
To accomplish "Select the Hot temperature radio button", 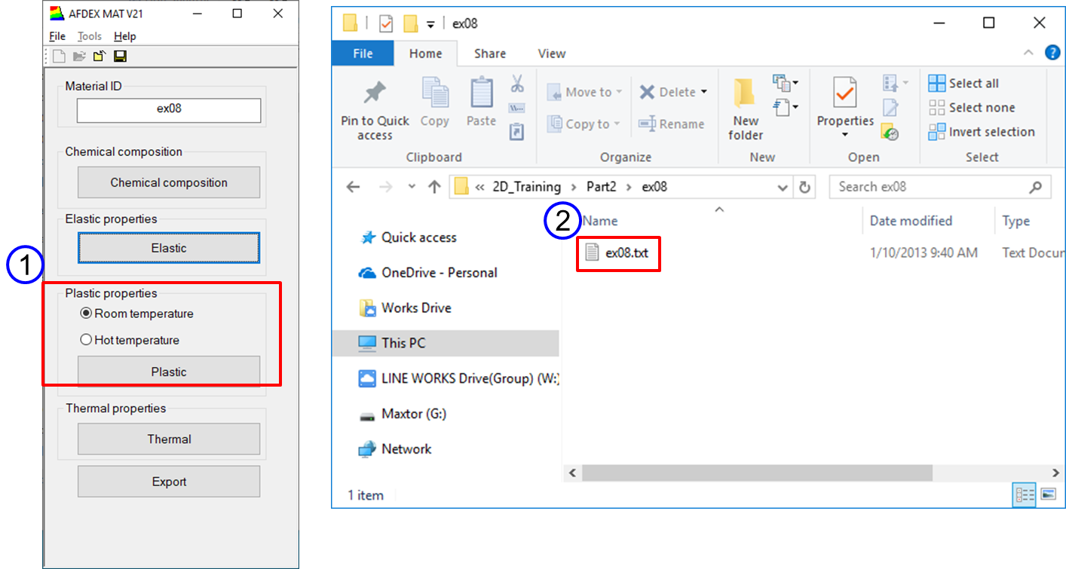I will [86, 340].
